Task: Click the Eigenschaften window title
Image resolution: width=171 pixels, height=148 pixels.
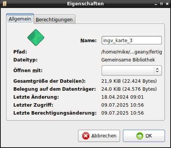Action: pos(85,4)
